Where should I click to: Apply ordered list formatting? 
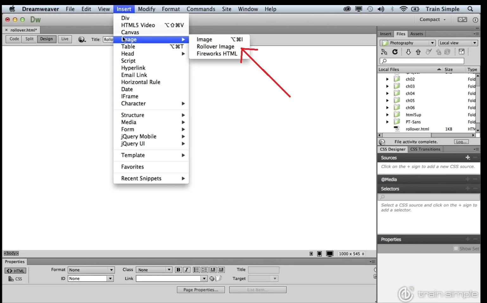tap(205, 270)
